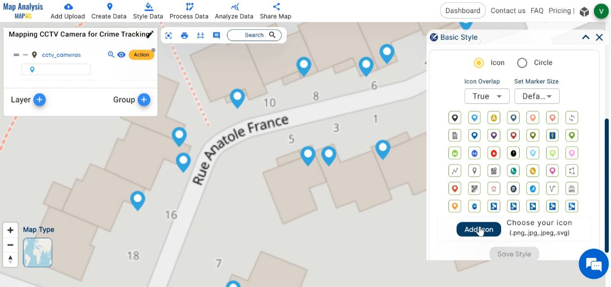Pick the checkered pattern marker icon
This screenshot has height=287, width=611.
(x=474, y=189)
